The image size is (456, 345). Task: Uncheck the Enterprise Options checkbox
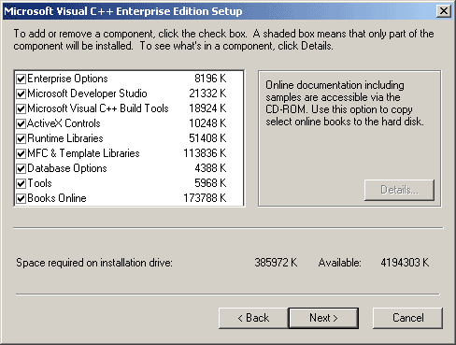click(21, 79)
